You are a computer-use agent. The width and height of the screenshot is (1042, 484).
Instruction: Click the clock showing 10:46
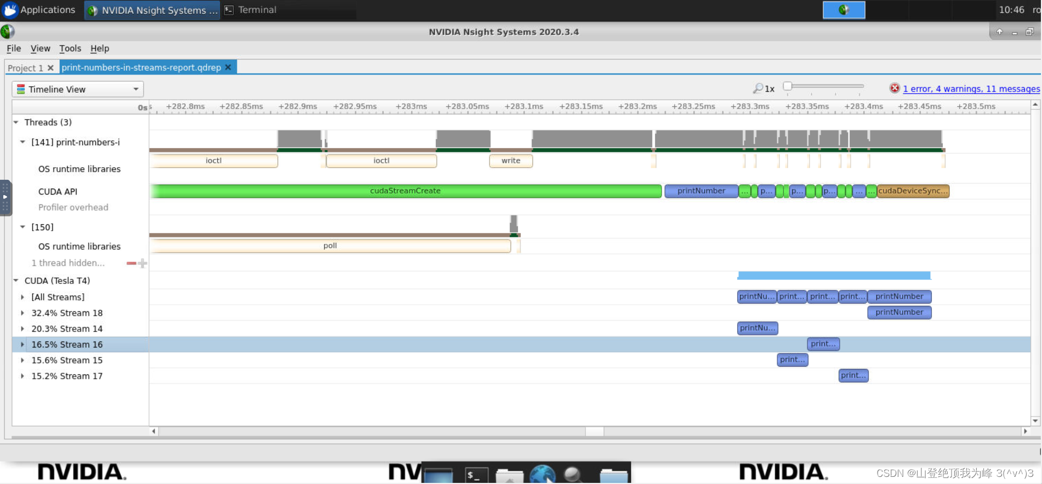pos(1011,10)
